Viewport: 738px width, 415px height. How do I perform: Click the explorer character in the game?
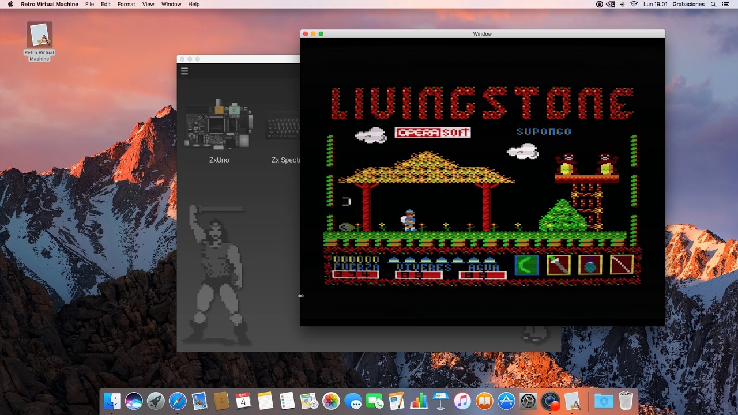pos(409,220)
